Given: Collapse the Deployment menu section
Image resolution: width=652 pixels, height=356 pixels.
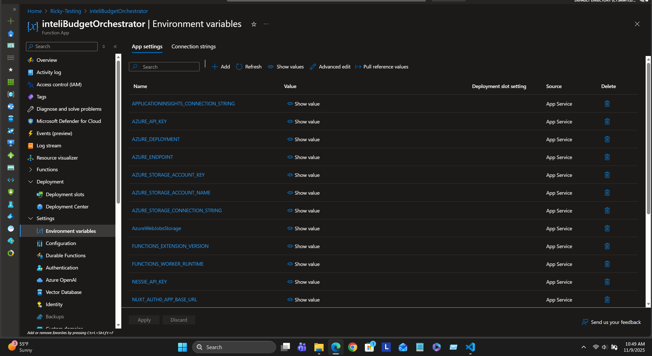Looking at the screenshot, I should [x=31, y=182].
